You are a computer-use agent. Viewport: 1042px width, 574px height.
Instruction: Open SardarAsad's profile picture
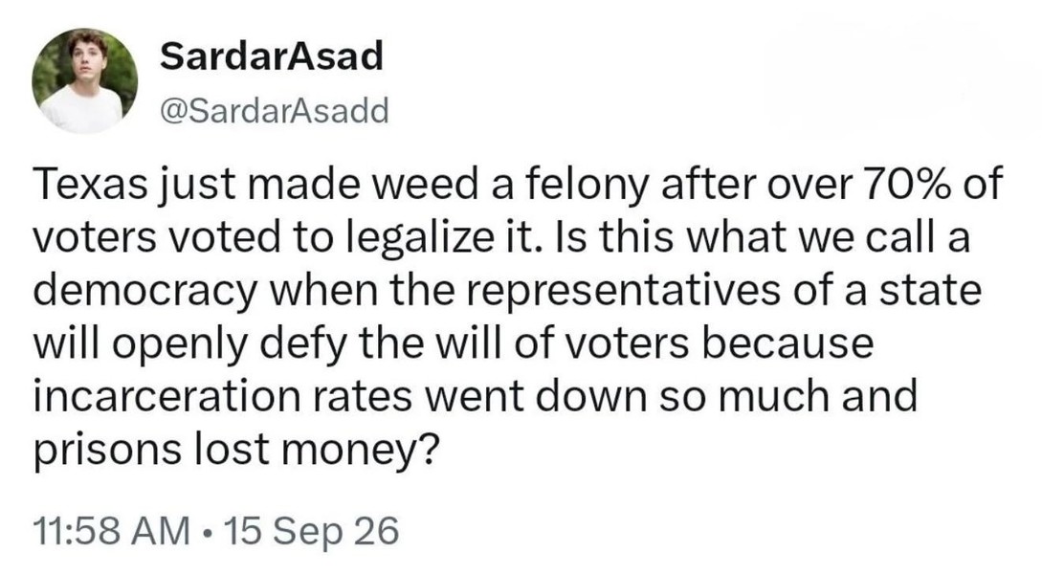coord(84,81)
